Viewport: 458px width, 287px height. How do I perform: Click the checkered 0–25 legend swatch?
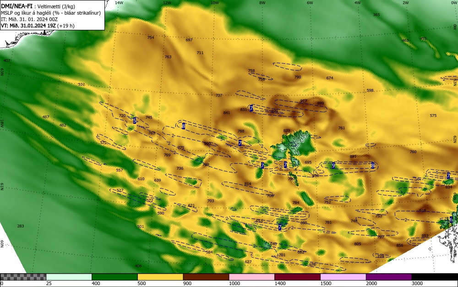click(x=23, y=277)
